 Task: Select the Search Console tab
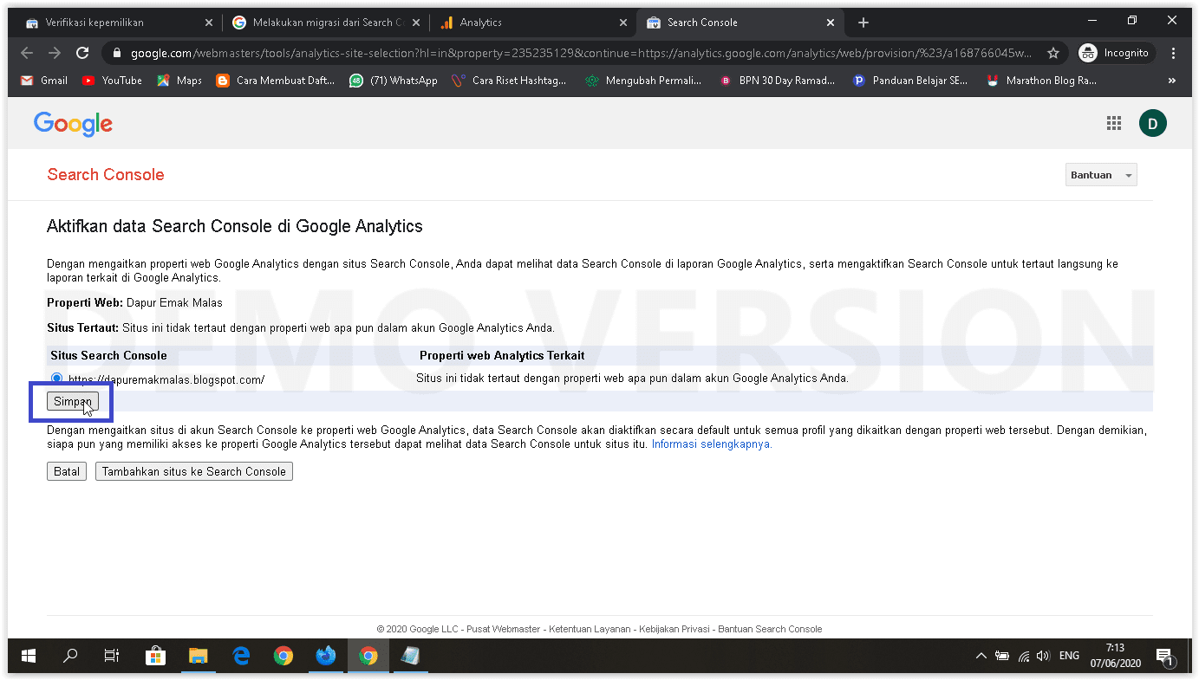click(x=741, y=23)
